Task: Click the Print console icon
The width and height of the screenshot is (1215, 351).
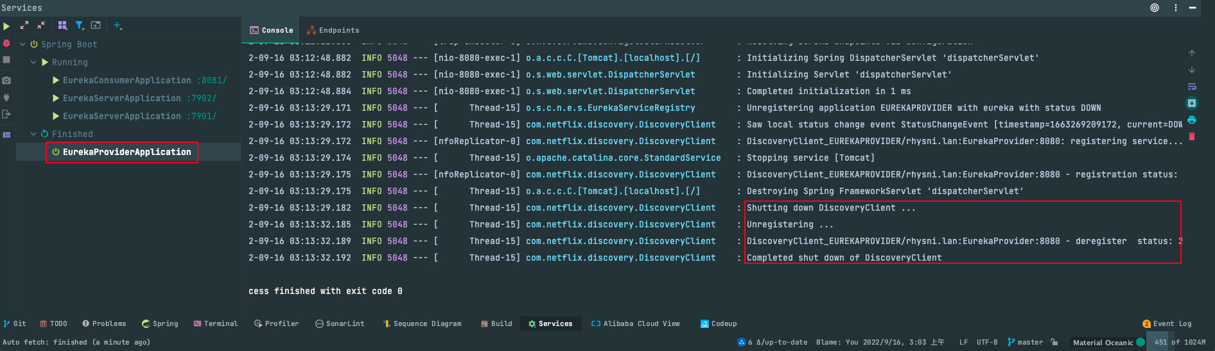Action: (1192, 120)
